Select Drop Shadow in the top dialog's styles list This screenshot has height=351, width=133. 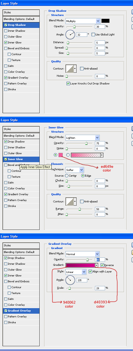(21, 25)
